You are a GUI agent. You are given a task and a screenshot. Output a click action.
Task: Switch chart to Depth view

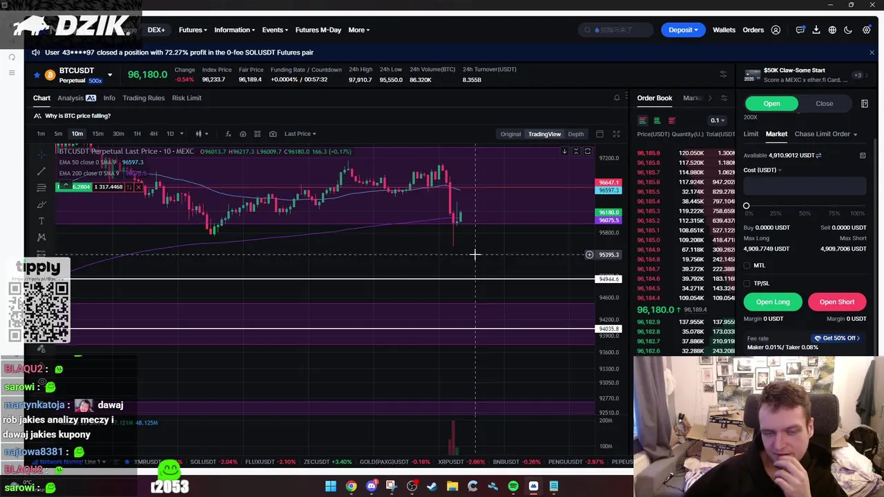(575, 134)
